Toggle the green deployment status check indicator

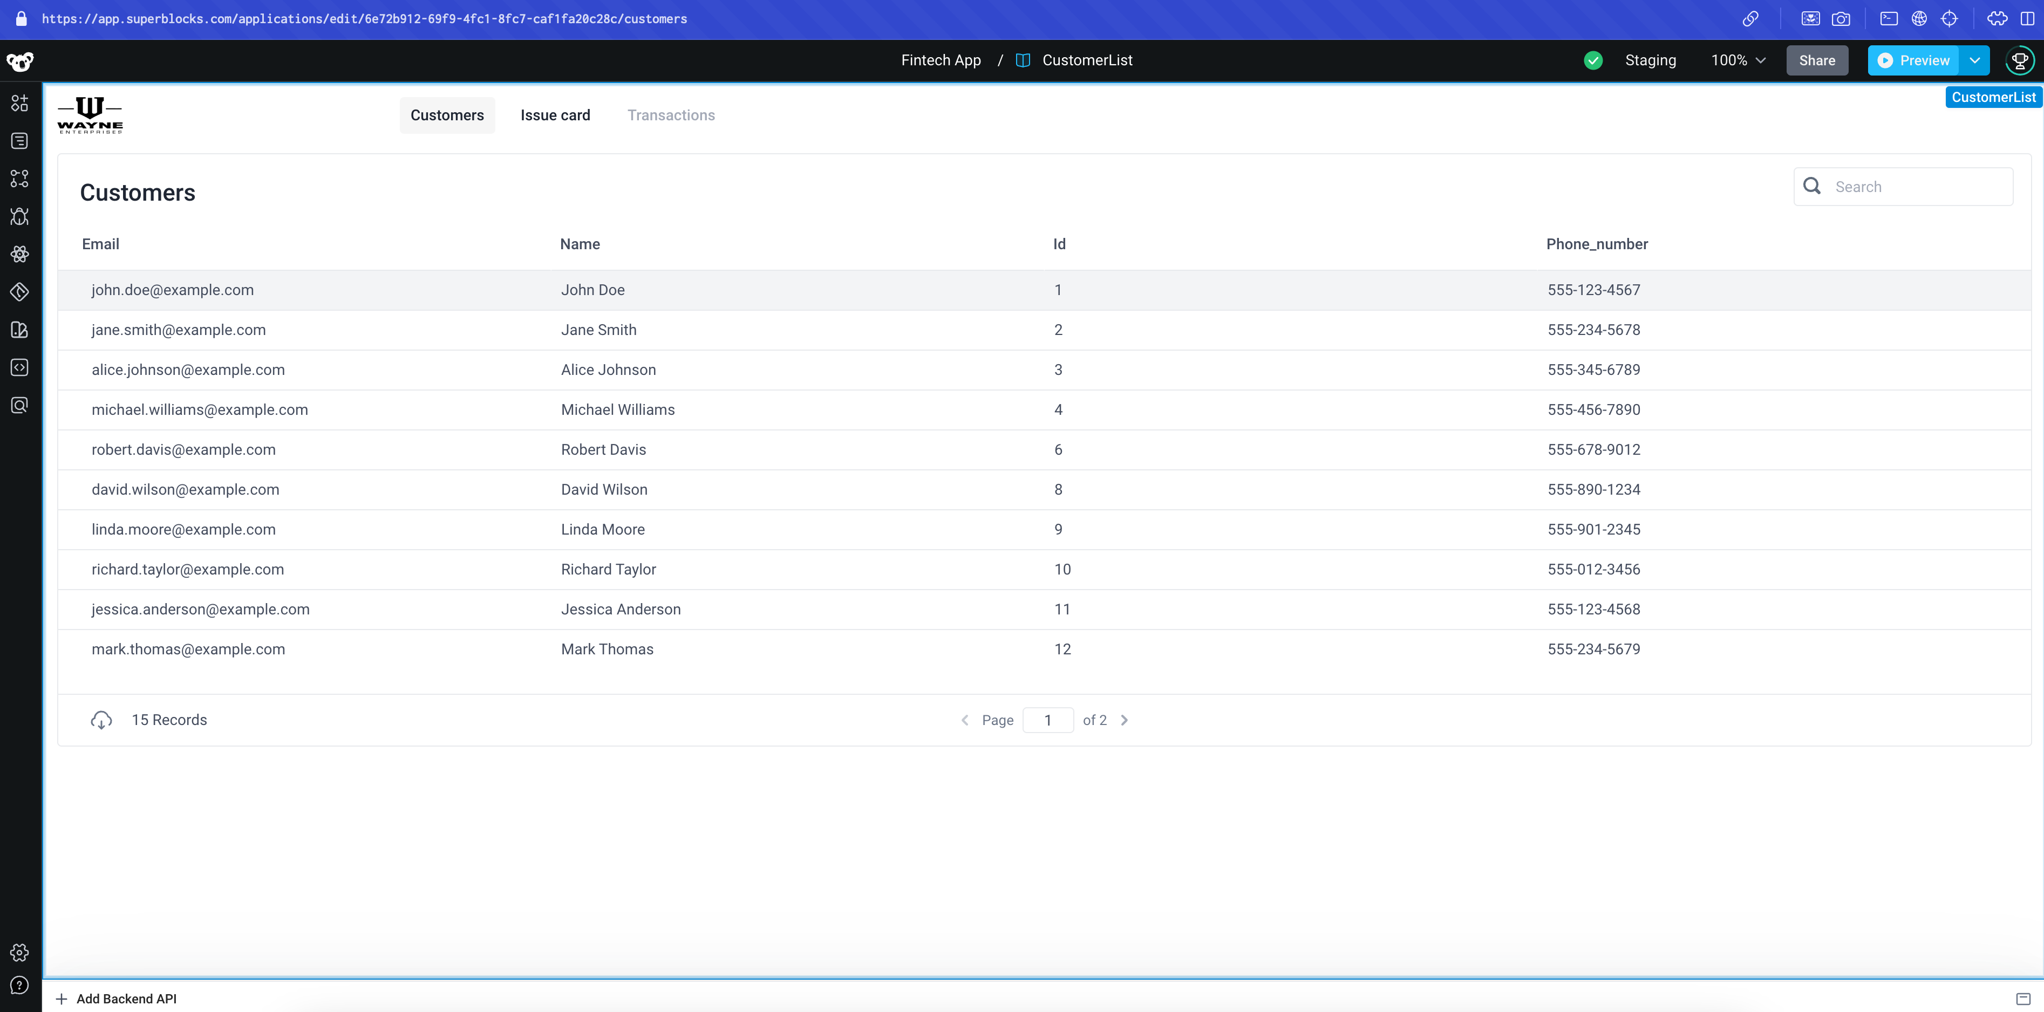pyautogui.click(x=1593, y=59)
